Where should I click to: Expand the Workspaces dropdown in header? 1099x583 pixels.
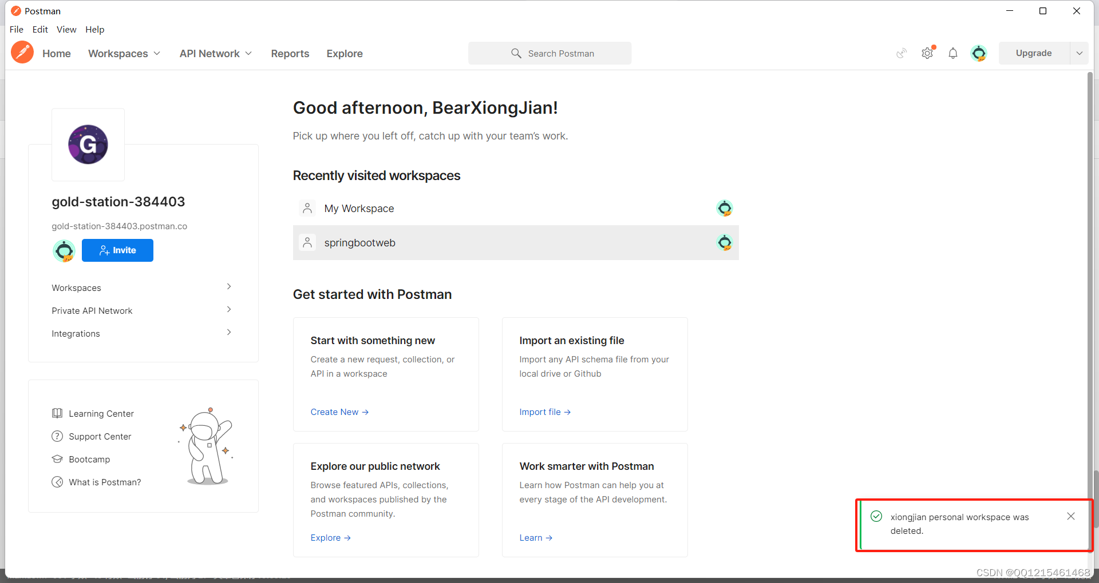(x=124, y=53)
